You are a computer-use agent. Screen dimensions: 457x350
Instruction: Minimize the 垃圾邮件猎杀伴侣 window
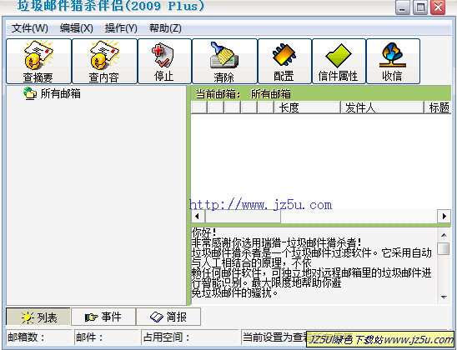pos(403,7)
